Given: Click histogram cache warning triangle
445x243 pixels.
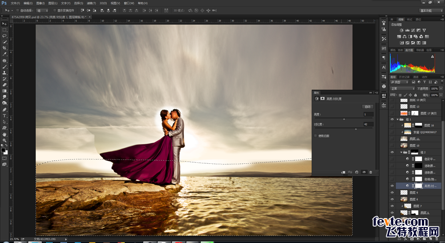Looking at the screenshot, I should pos(433,57).
